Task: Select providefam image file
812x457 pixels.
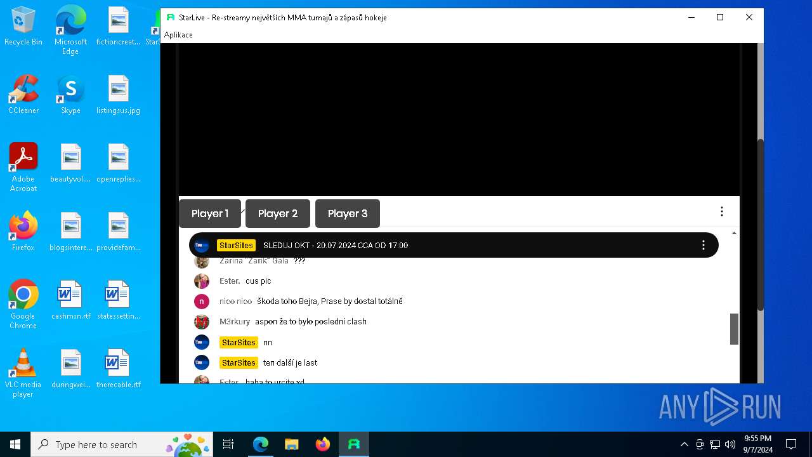Action: coord(118,232)
